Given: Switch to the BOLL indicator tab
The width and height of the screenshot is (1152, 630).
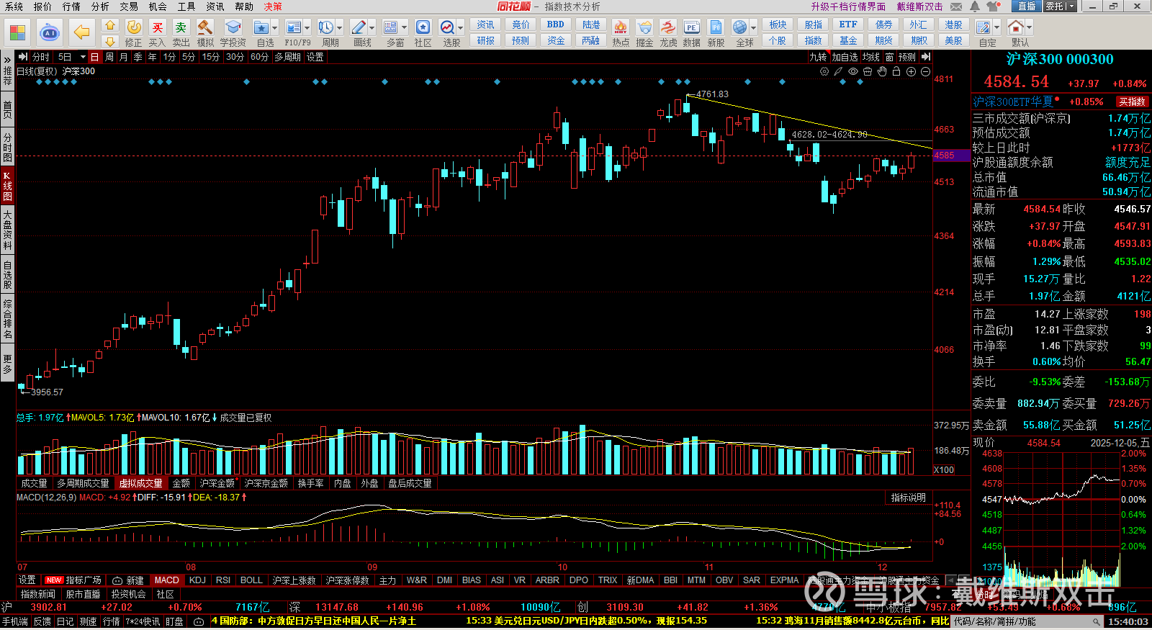Looking at the screenshot, I should tap(251, 580).
